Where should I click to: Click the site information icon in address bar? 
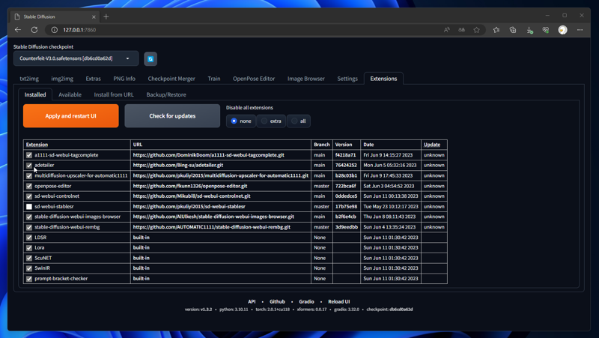[54, 30]
